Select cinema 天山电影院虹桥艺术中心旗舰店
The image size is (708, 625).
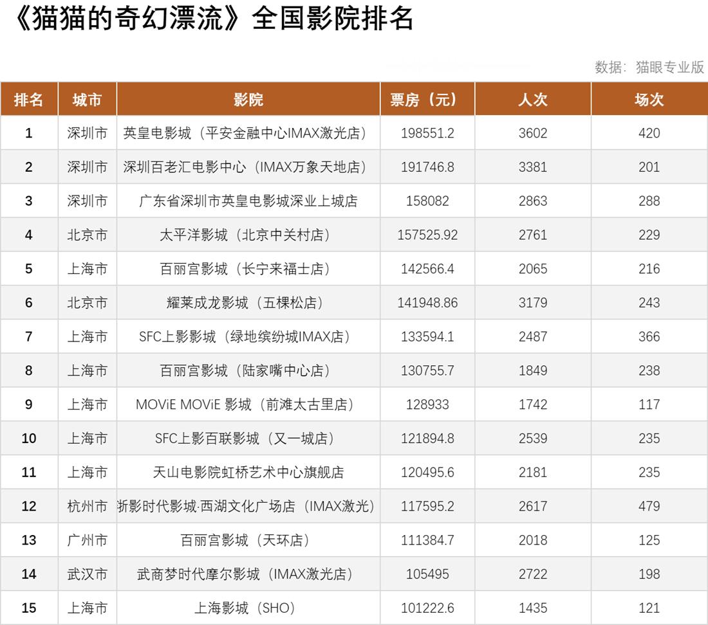[248, 473]
